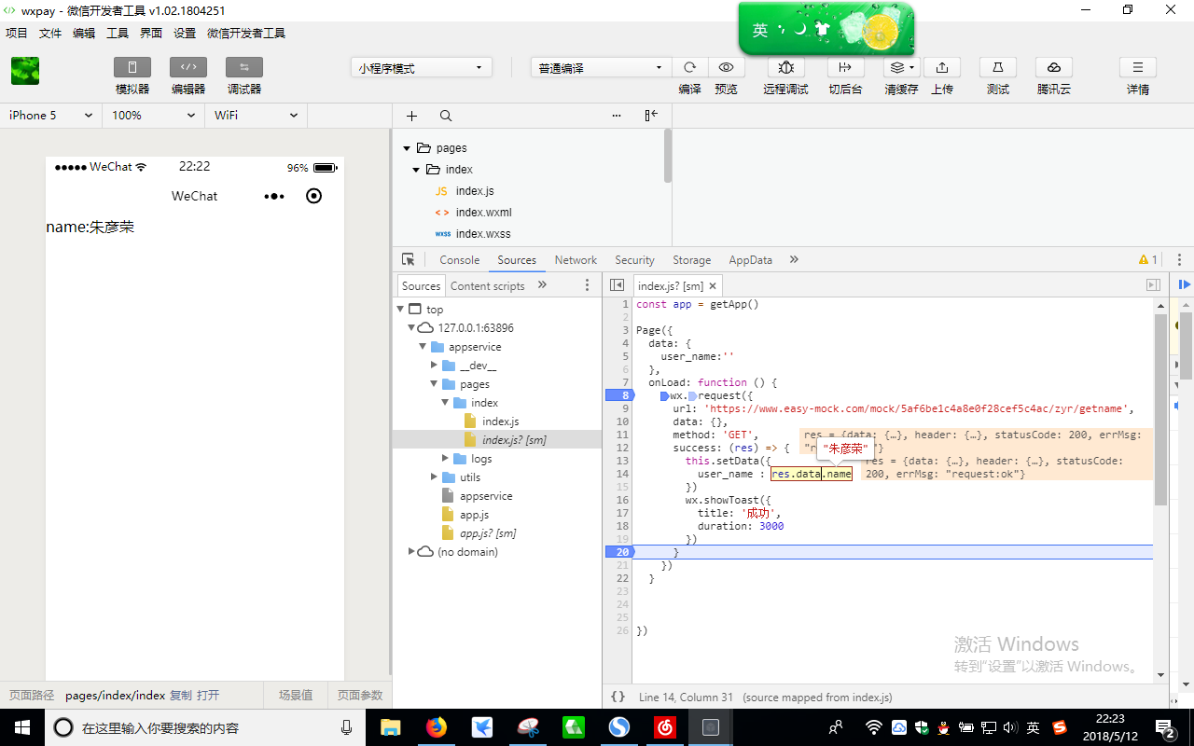This screenshot has width=1194, height=746.
Task: Expand the logs folder
Action: pos(446,459)
